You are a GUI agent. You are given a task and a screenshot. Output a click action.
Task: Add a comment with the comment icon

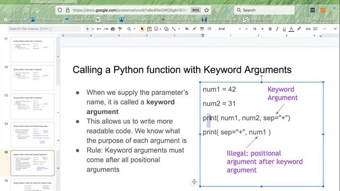(x=315, y=29)
